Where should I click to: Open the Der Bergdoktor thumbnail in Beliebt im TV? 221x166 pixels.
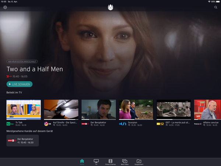tap(98, 109)
